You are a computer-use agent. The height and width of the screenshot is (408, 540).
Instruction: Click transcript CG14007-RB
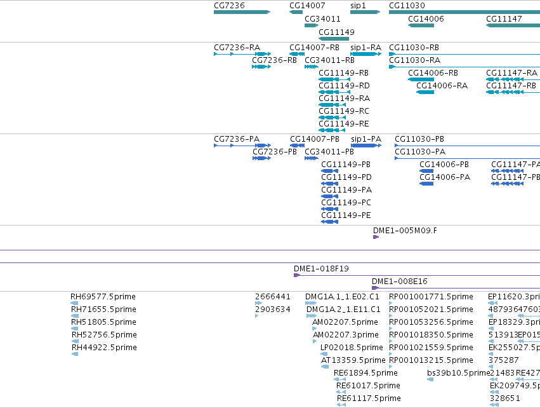[x=314, y=48]
